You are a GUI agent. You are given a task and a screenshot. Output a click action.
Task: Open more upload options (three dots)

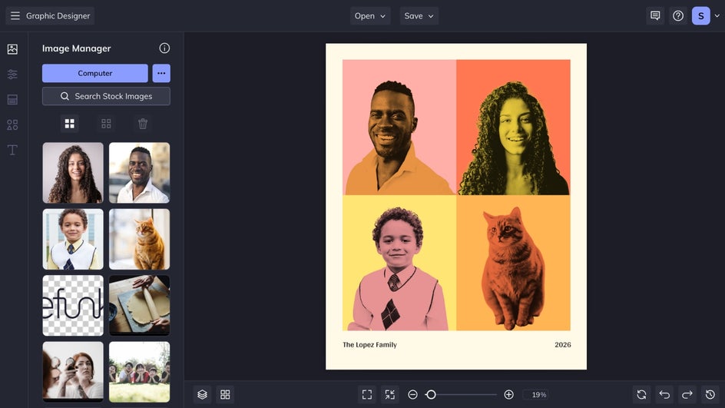coord(161,73)
